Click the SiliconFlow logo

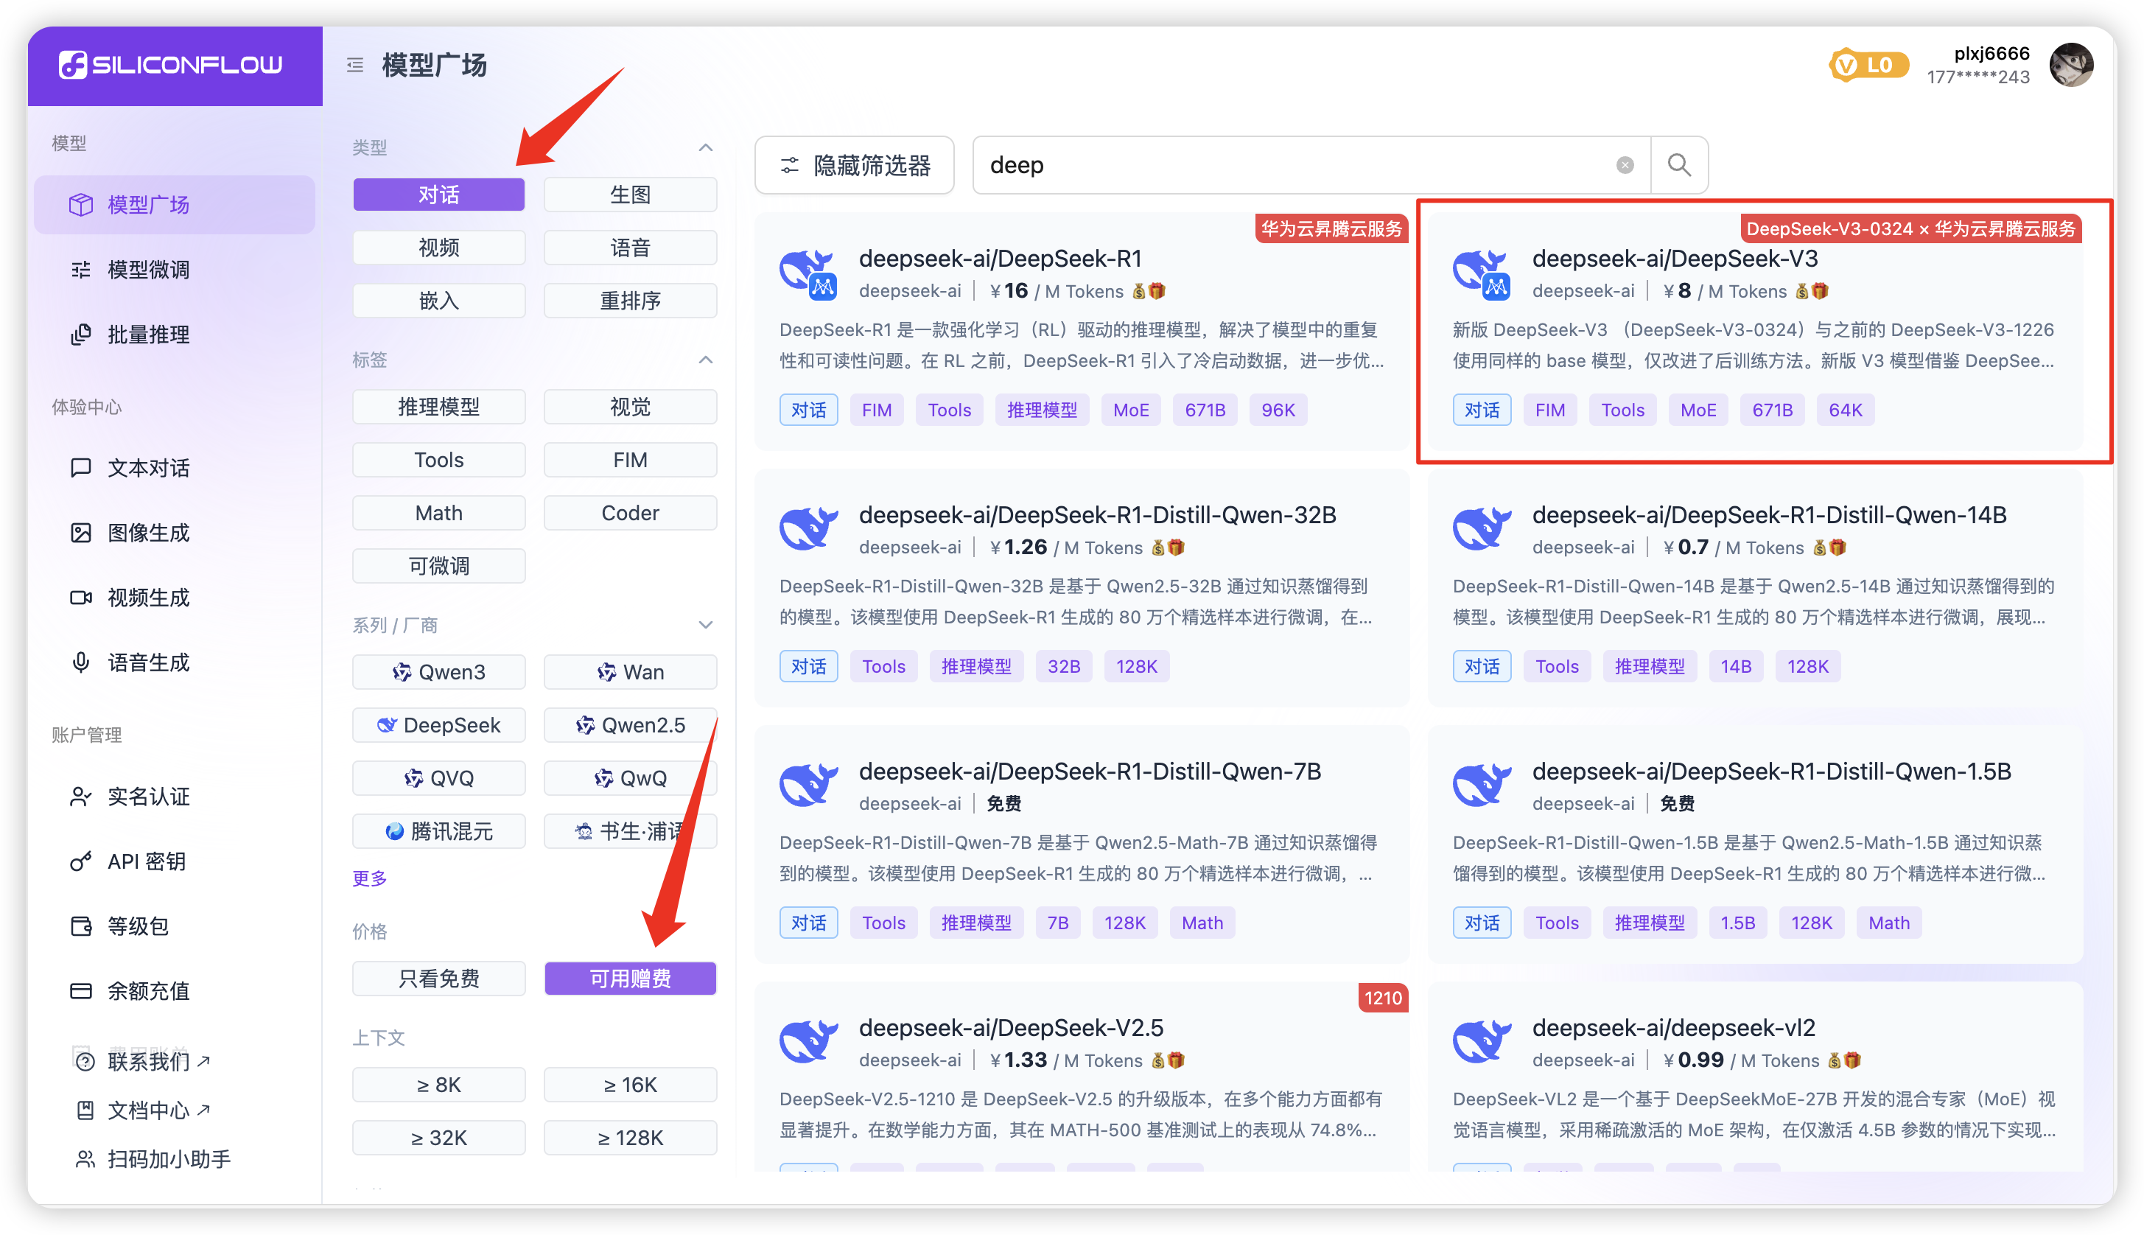pos(172,66)
